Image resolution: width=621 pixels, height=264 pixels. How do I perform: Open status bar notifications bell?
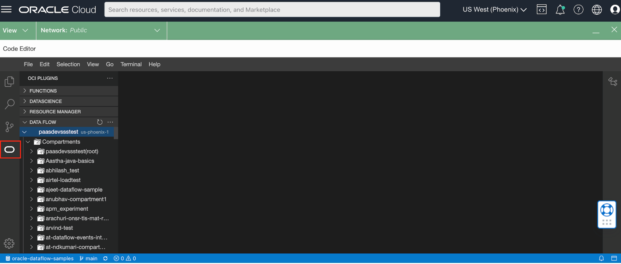click(601, 259)
